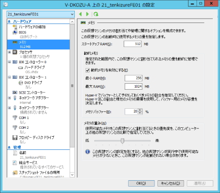220x193 pixels.
Task: Click the tree scrollbar down arrow
Action: tap(72, 175)
